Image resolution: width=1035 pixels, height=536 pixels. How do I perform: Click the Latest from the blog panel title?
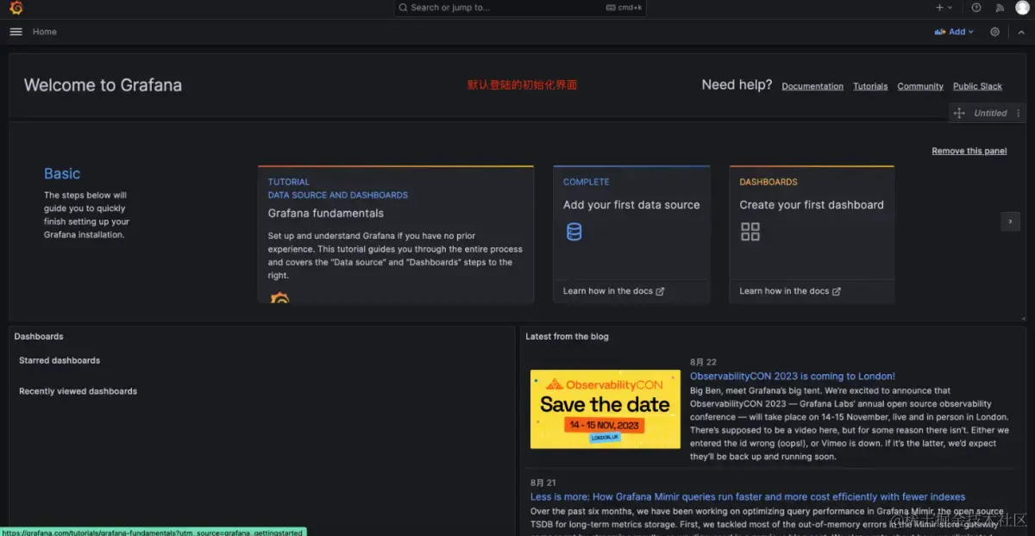567,337
